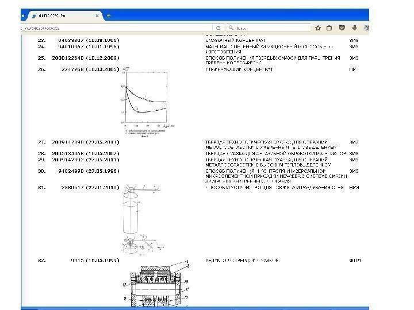The image size is (414, 310).
Task: Click title 'РЕДУКТОР С ТВЕРДОЙ СМАЗКОЙ' in row 32
Action: tap(242, 260)
